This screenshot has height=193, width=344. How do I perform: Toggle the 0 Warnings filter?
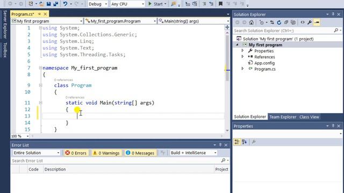click(106, 153)
